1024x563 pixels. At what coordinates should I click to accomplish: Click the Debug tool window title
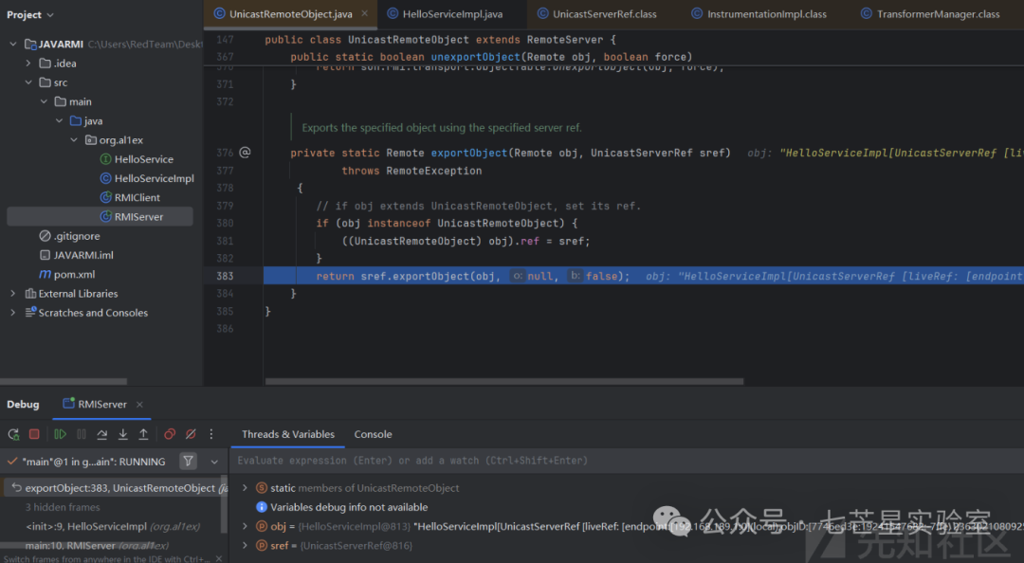coord(23,405)
